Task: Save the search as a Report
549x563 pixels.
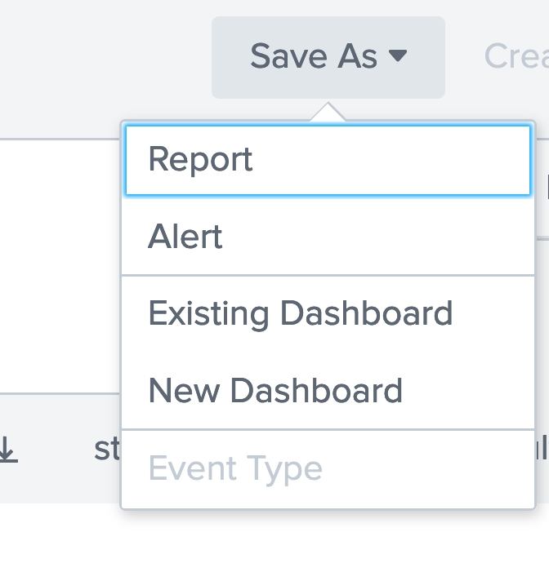Action: [201, 160]
